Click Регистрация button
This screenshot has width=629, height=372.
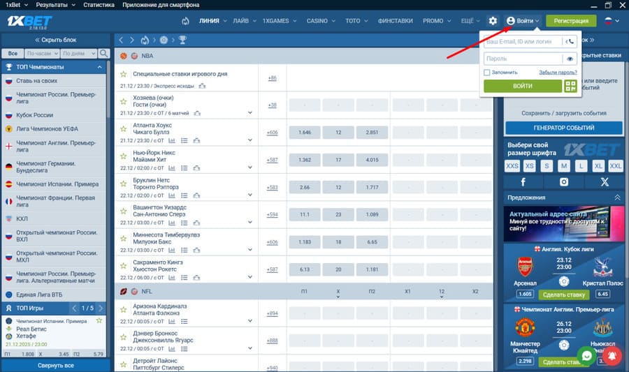(571, 21)
